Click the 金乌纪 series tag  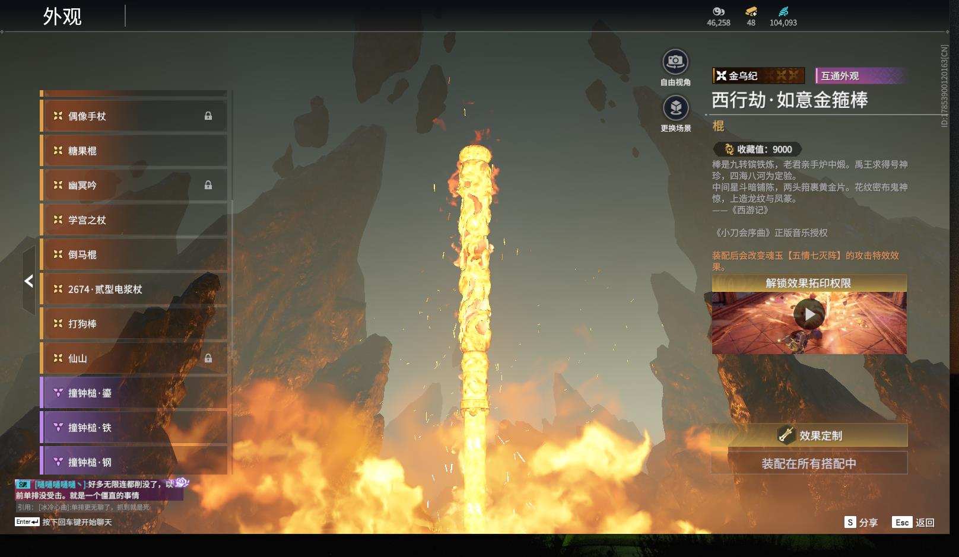[758, 75]
